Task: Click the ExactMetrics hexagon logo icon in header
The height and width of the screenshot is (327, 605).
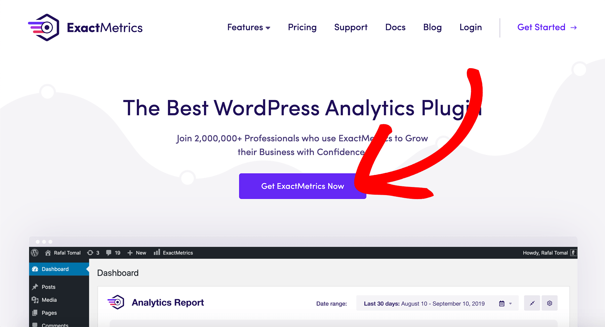Action: click(44, 27)
